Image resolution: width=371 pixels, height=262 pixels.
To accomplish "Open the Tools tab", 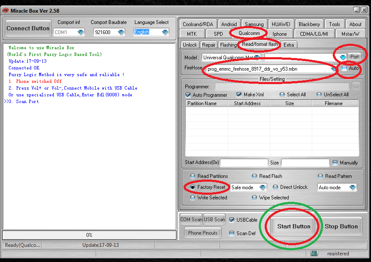I will (334, 24).
